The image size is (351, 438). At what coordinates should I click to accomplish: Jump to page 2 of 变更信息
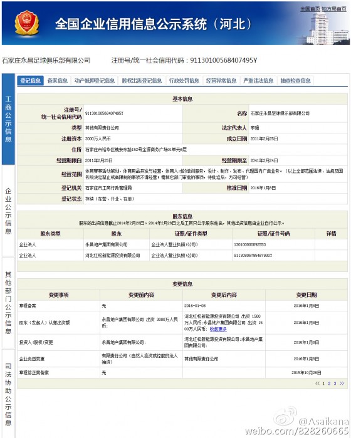[329, 383]
